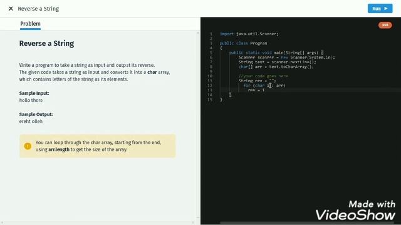Select the 'Sample Output:' label
Viewport: 401px width, 225px height.
36,114
